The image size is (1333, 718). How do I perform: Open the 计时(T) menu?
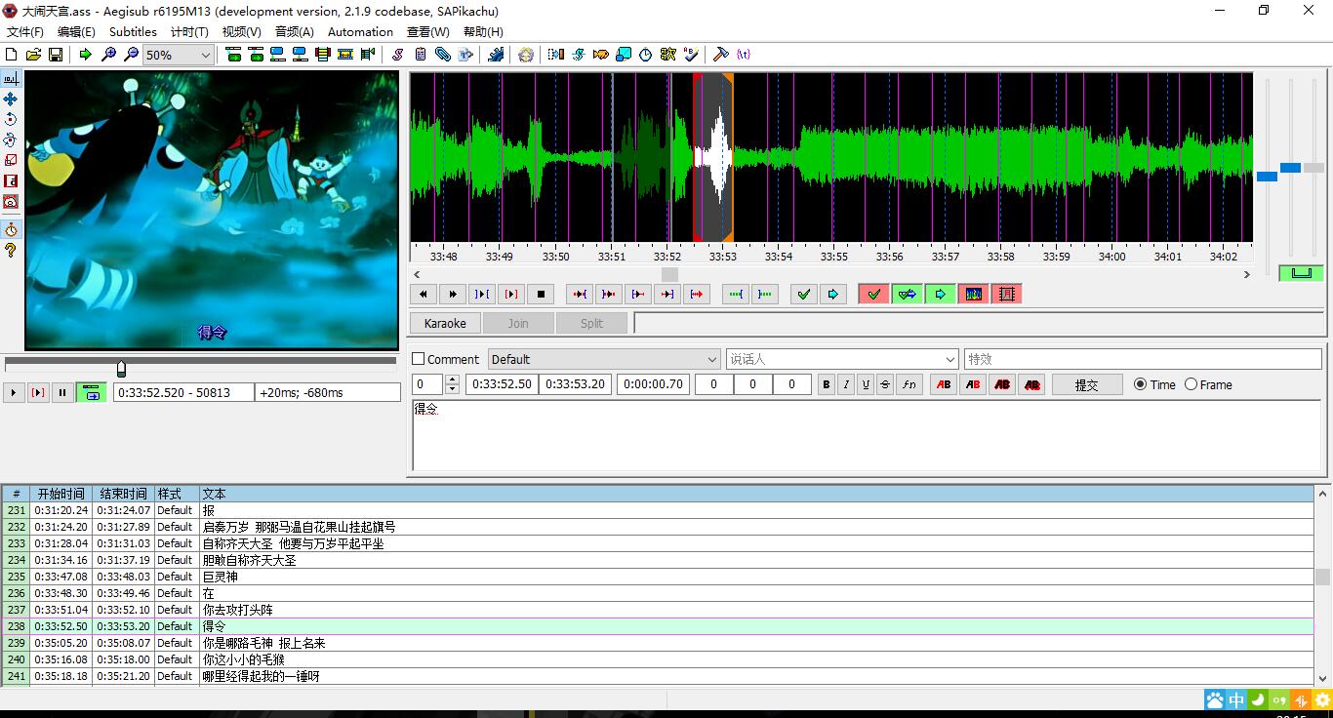click(189, 31)
